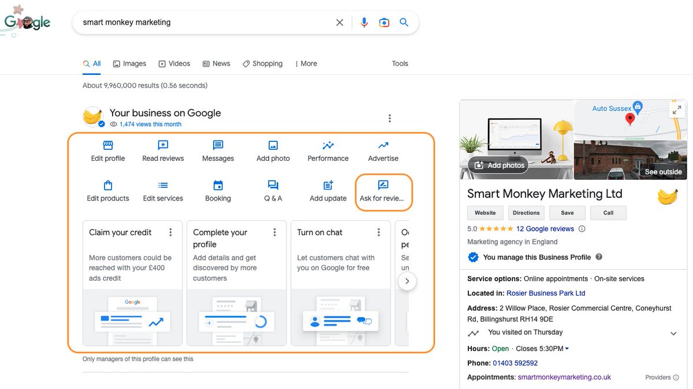Screen dimensions: 693x389
Task: Clear the search box text
Action: point(340,22)
